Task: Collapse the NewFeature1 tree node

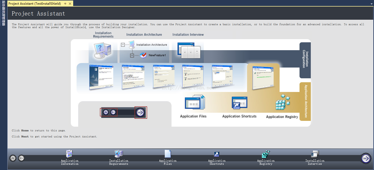Action: pos(132,56)
